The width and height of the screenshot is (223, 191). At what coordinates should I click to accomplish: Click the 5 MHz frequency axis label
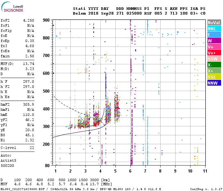(115, 171)
